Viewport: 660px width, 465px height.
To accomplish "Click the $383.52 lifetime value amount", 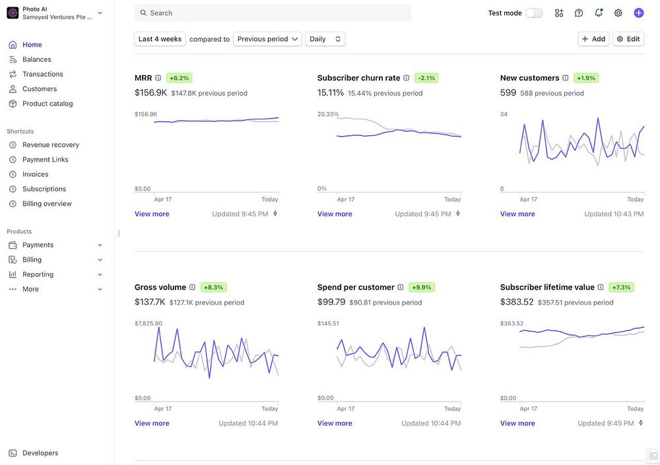I will [517, 301].
